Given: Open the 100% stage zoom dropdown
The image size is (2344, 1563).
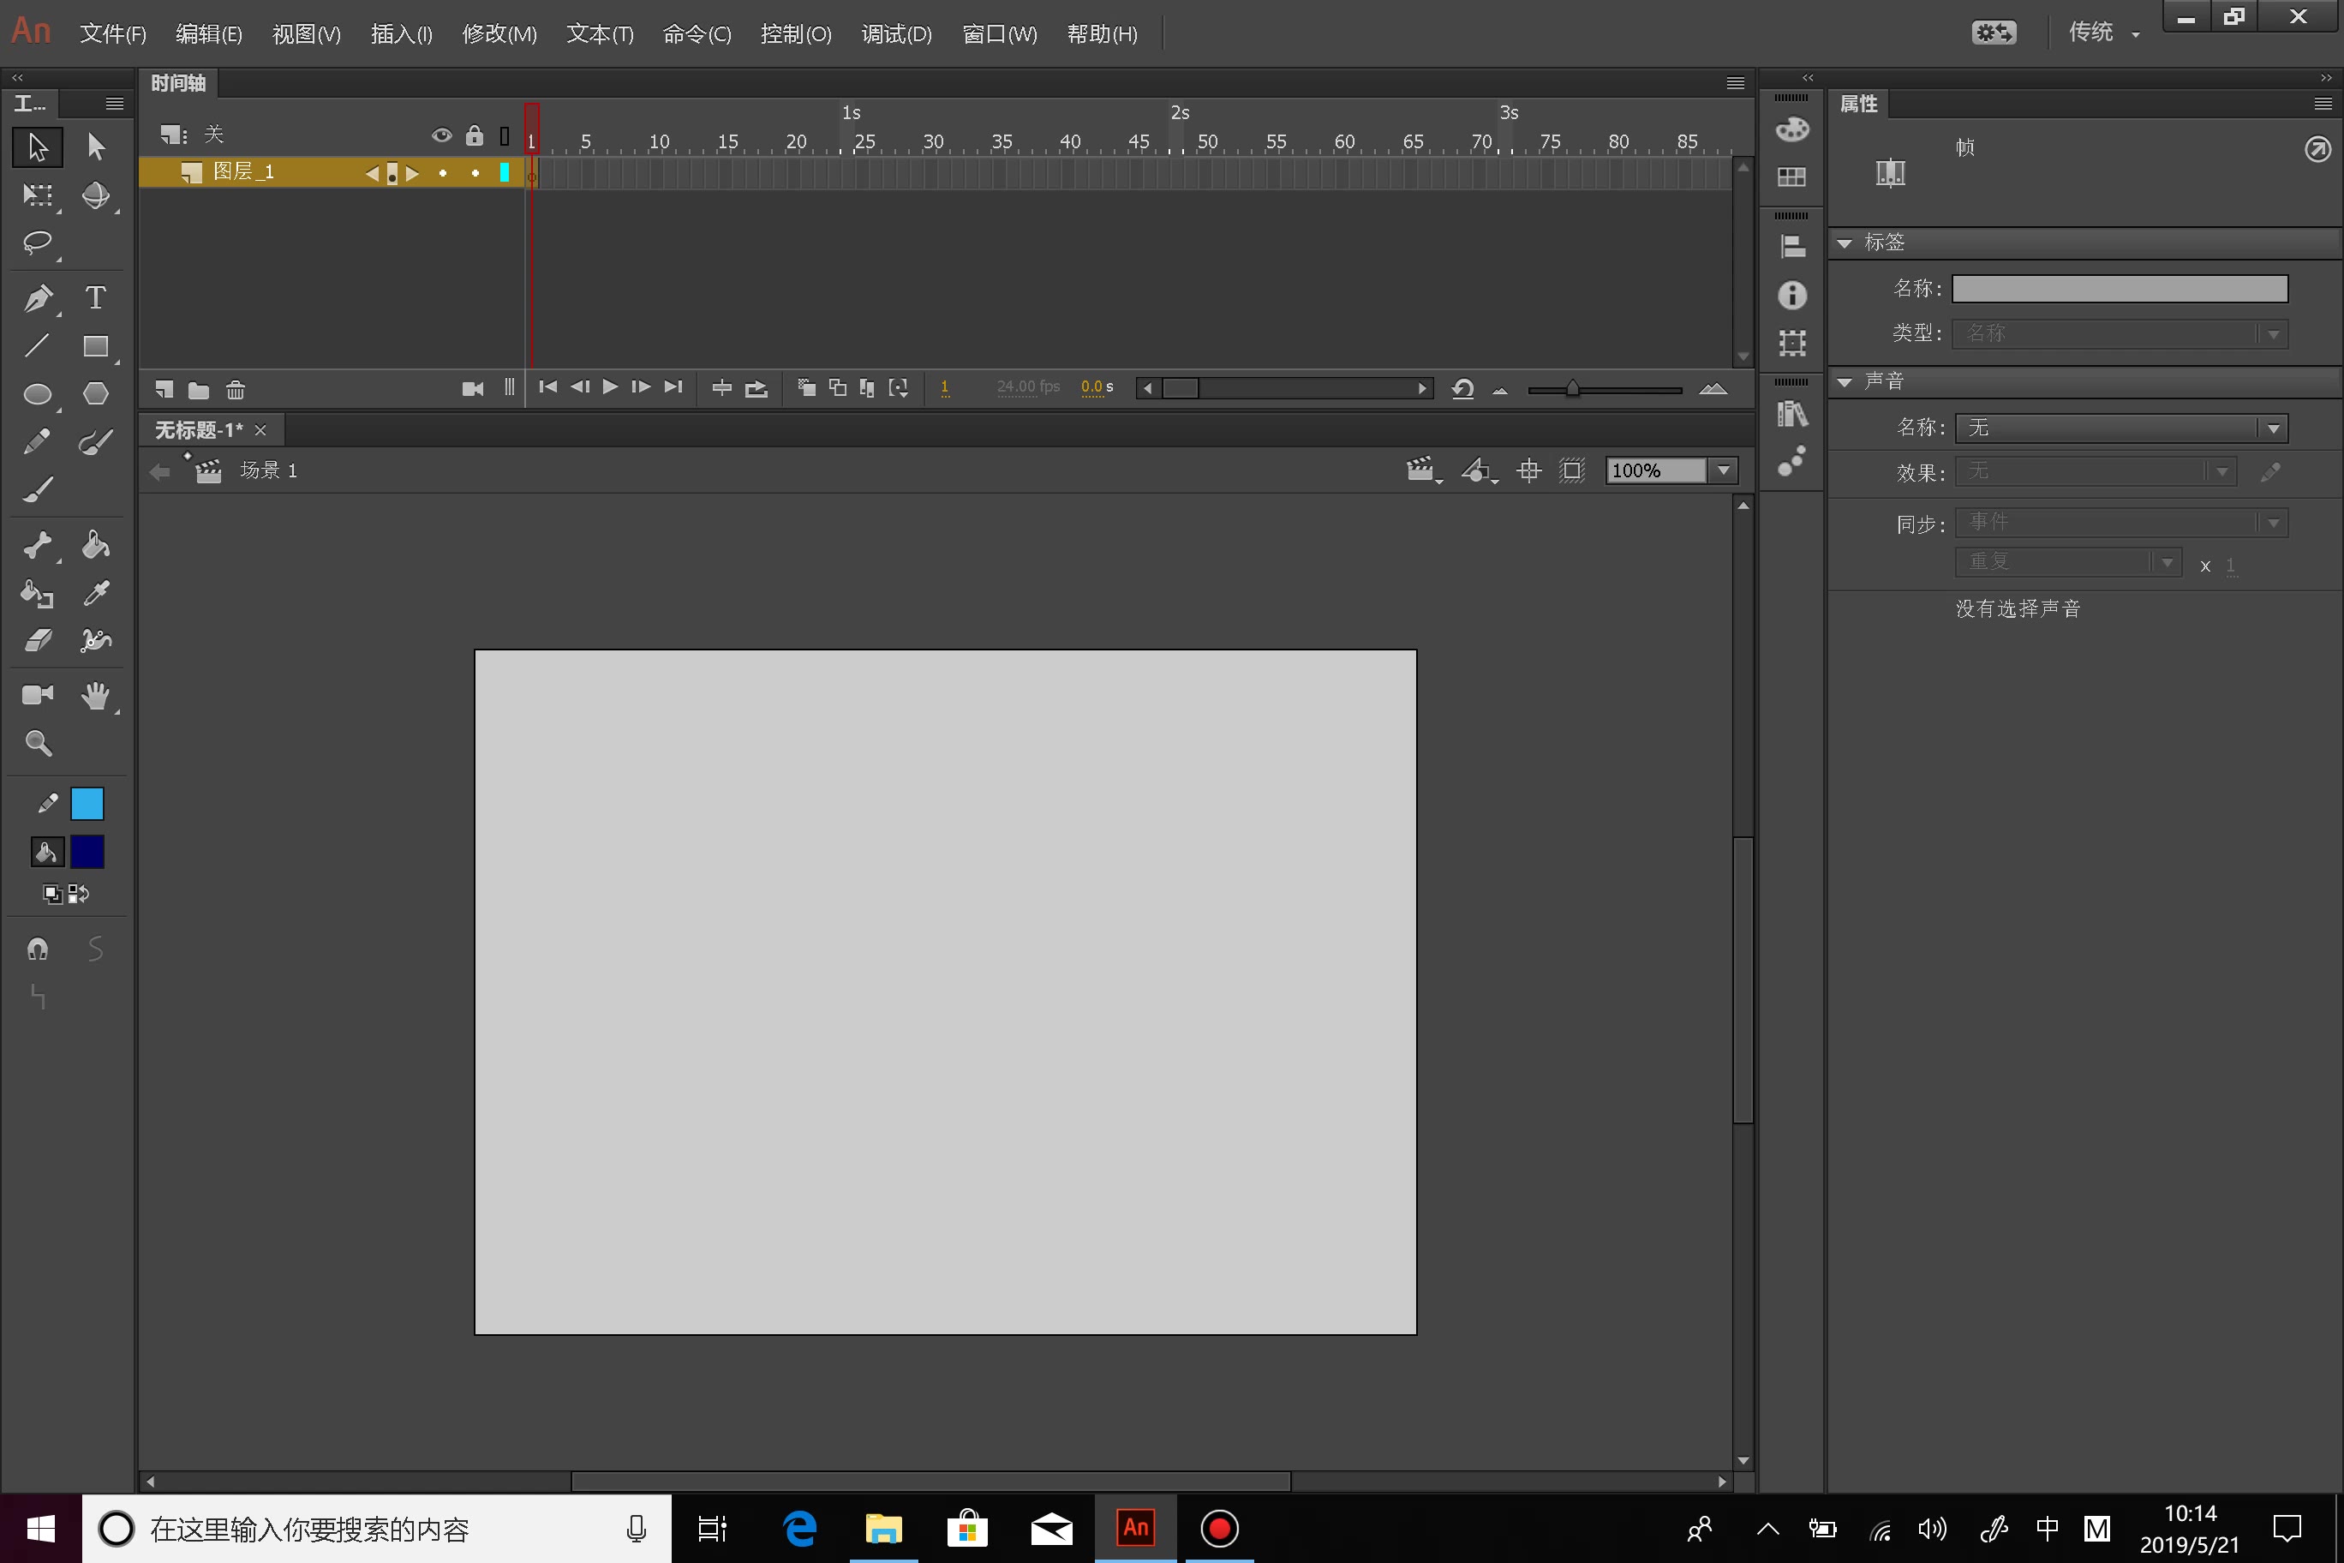Looking at the screenshot, I should pos(1723,470).
